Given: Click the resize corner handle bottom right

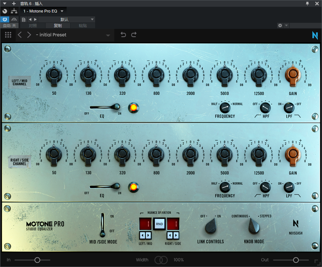Looking at the screenshot, I should coord(317,262).
